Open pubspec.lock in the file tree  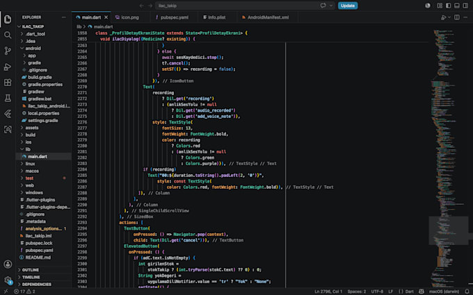coord(43,243)
